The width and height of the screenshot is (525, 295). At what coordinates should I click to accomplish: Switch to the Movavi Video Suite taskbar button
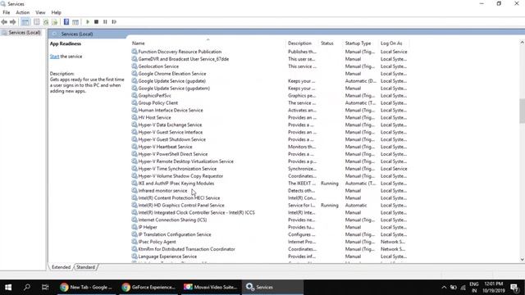pos(211,288)
